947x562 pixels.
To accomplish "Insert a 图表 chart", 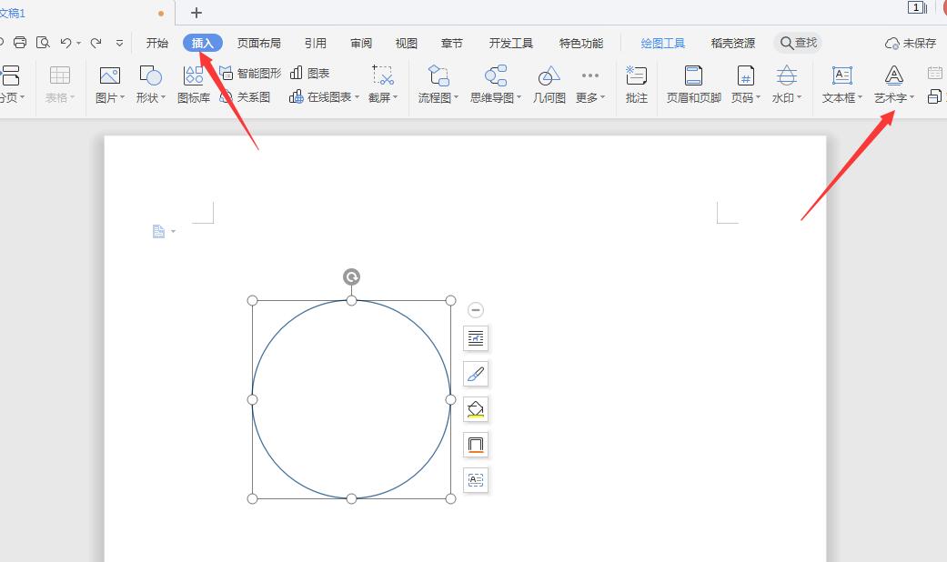I will click(310, 73).
